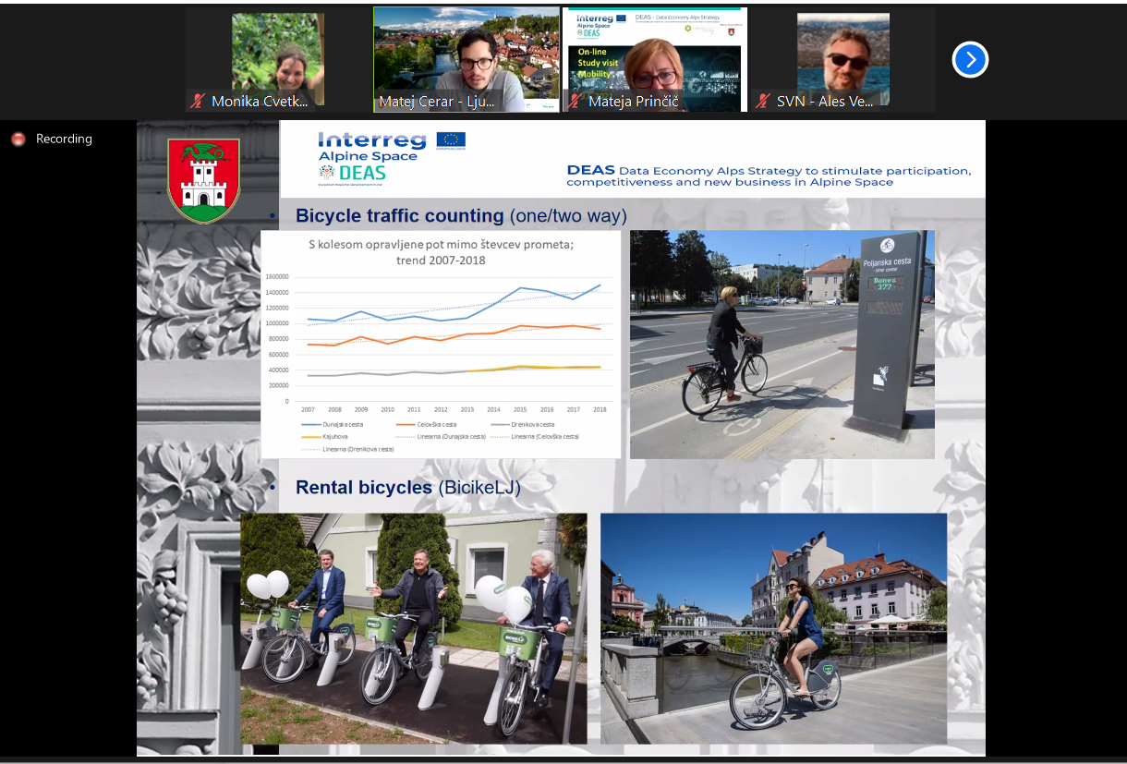
Task: Show next participants with blue arrow
Action: pos(970,60)
